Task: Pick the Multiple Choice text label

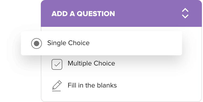Action: point(91,63)
